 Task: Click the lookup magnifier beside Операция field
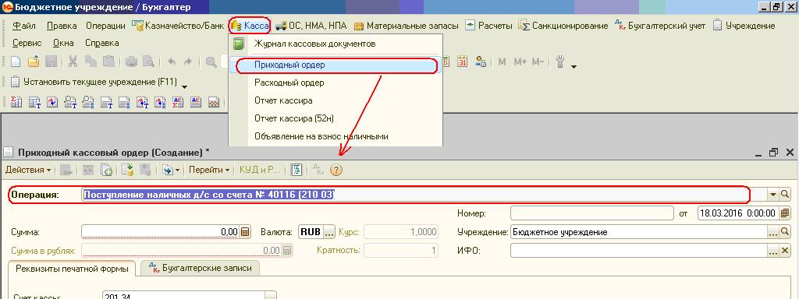click(x=785, y=194)
